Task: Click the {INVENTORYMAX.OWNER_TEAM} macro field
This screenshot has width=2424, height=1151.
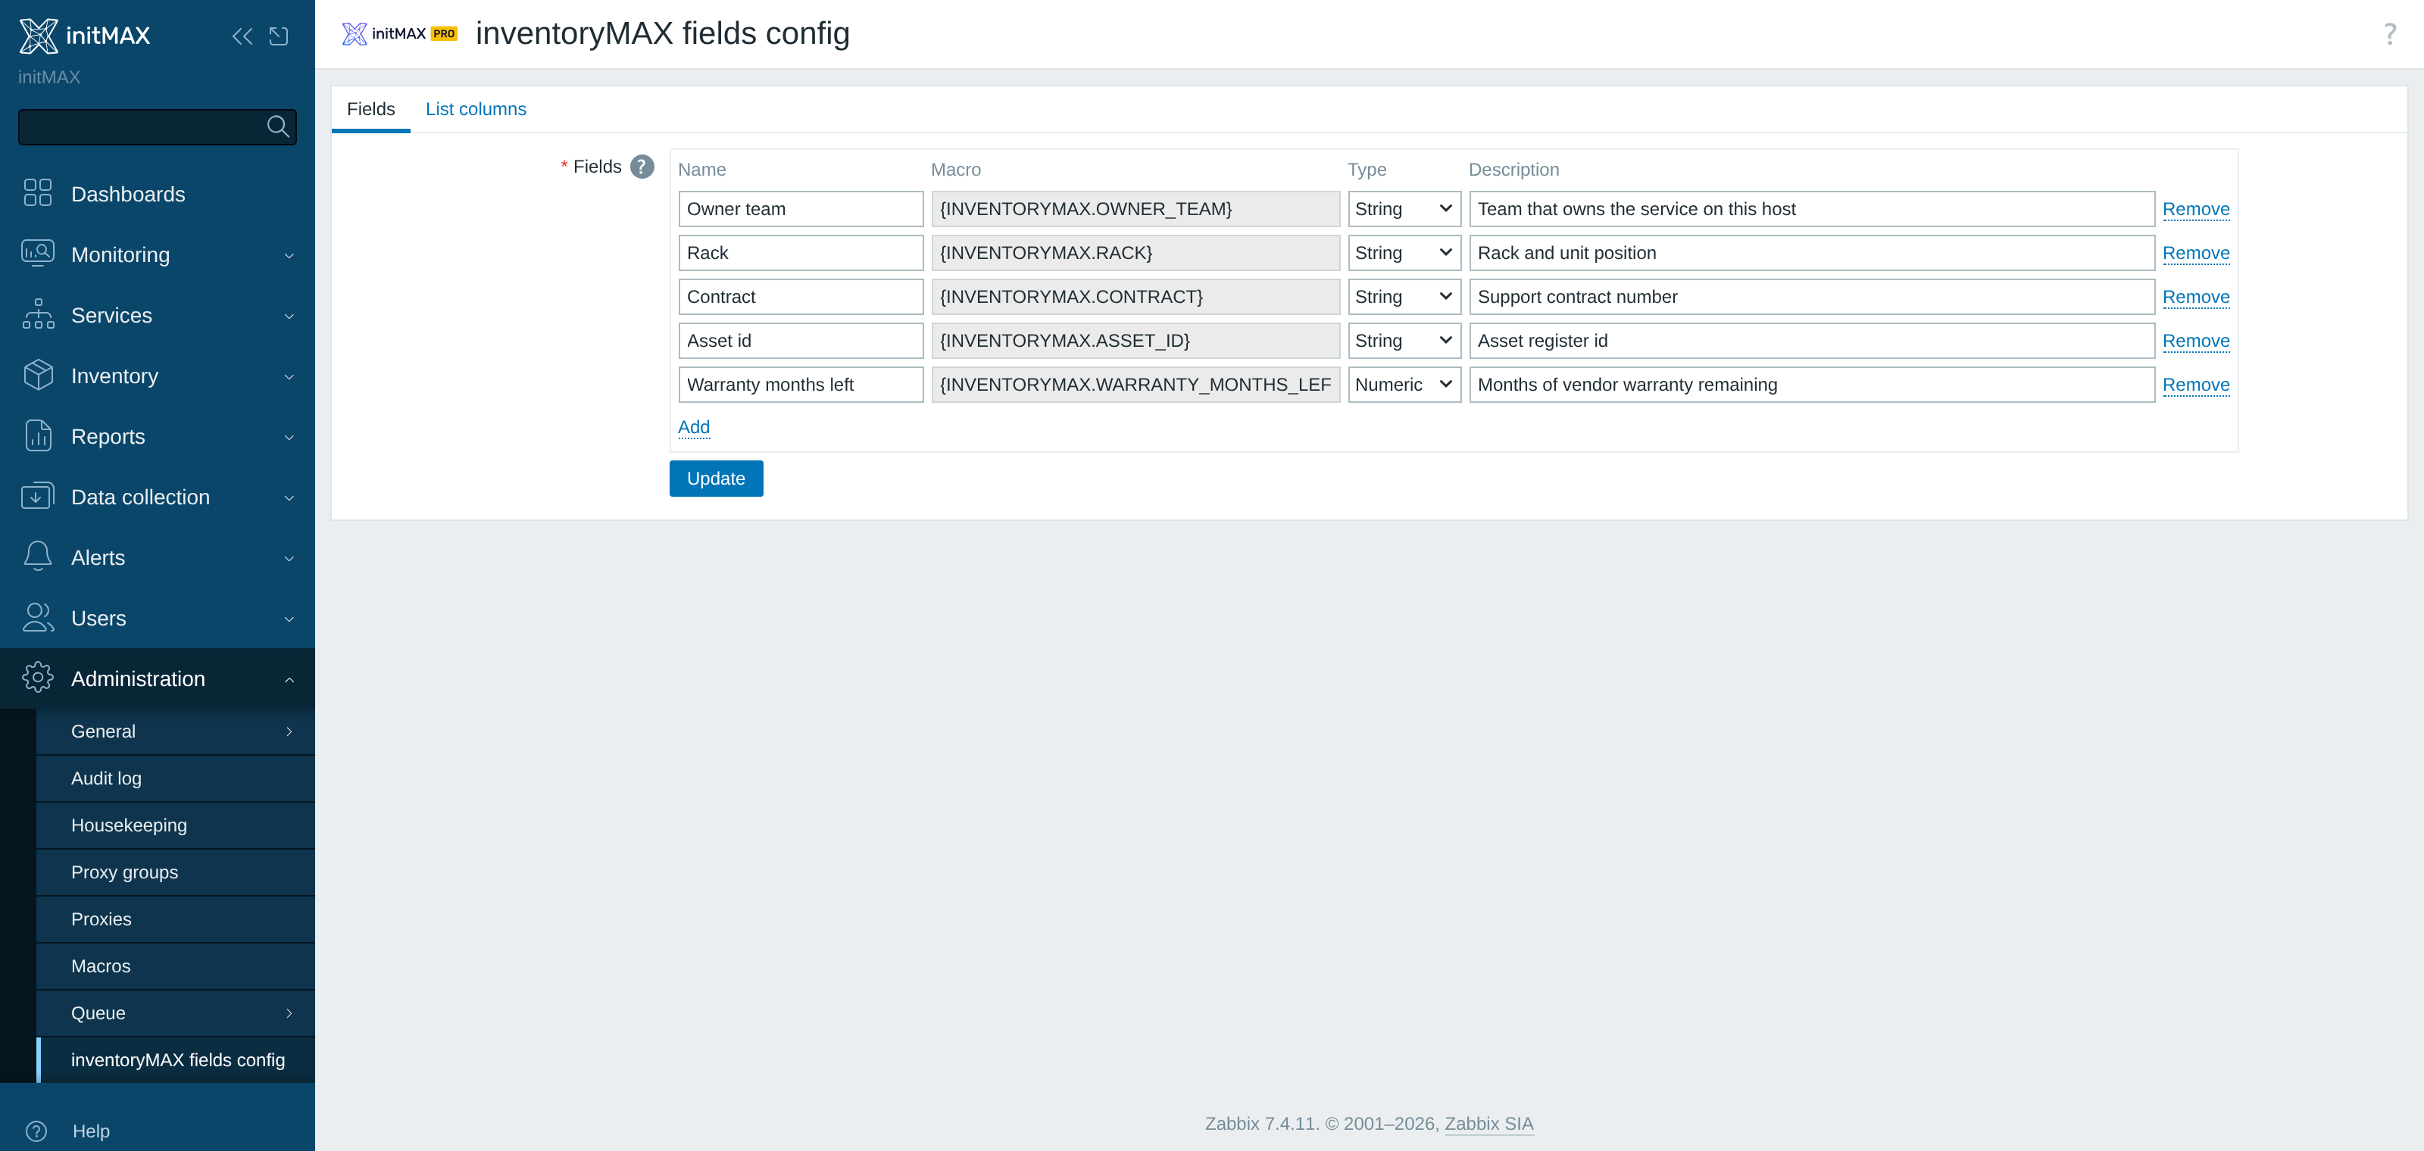Action: point(1135,209)
